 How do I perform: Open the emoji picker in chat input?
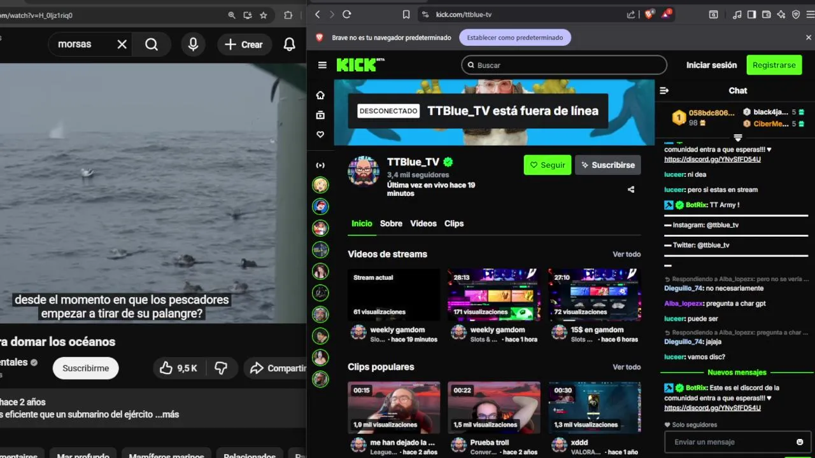(800, 441)
